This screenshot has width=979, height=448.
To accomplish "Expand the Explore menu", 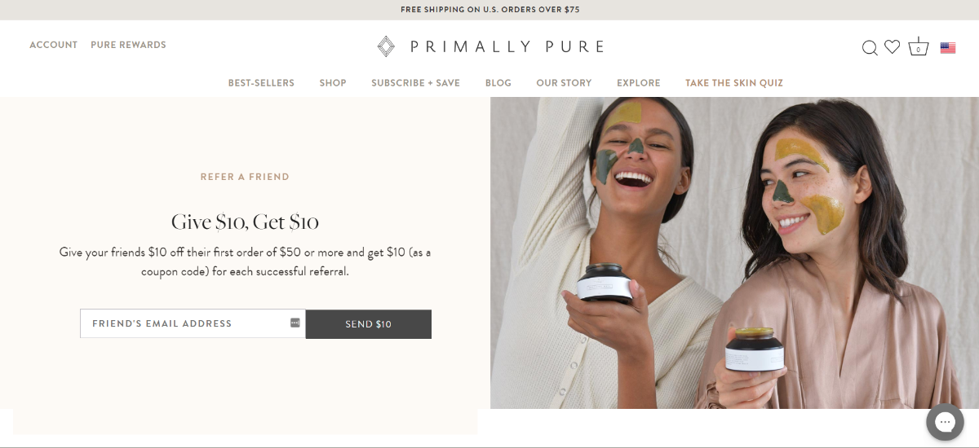I will pos(639,83).
